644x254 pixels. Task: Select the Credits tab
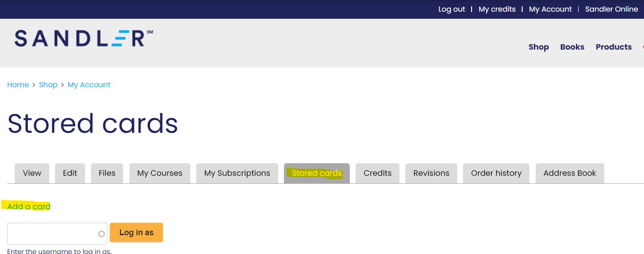coord(378,173)
